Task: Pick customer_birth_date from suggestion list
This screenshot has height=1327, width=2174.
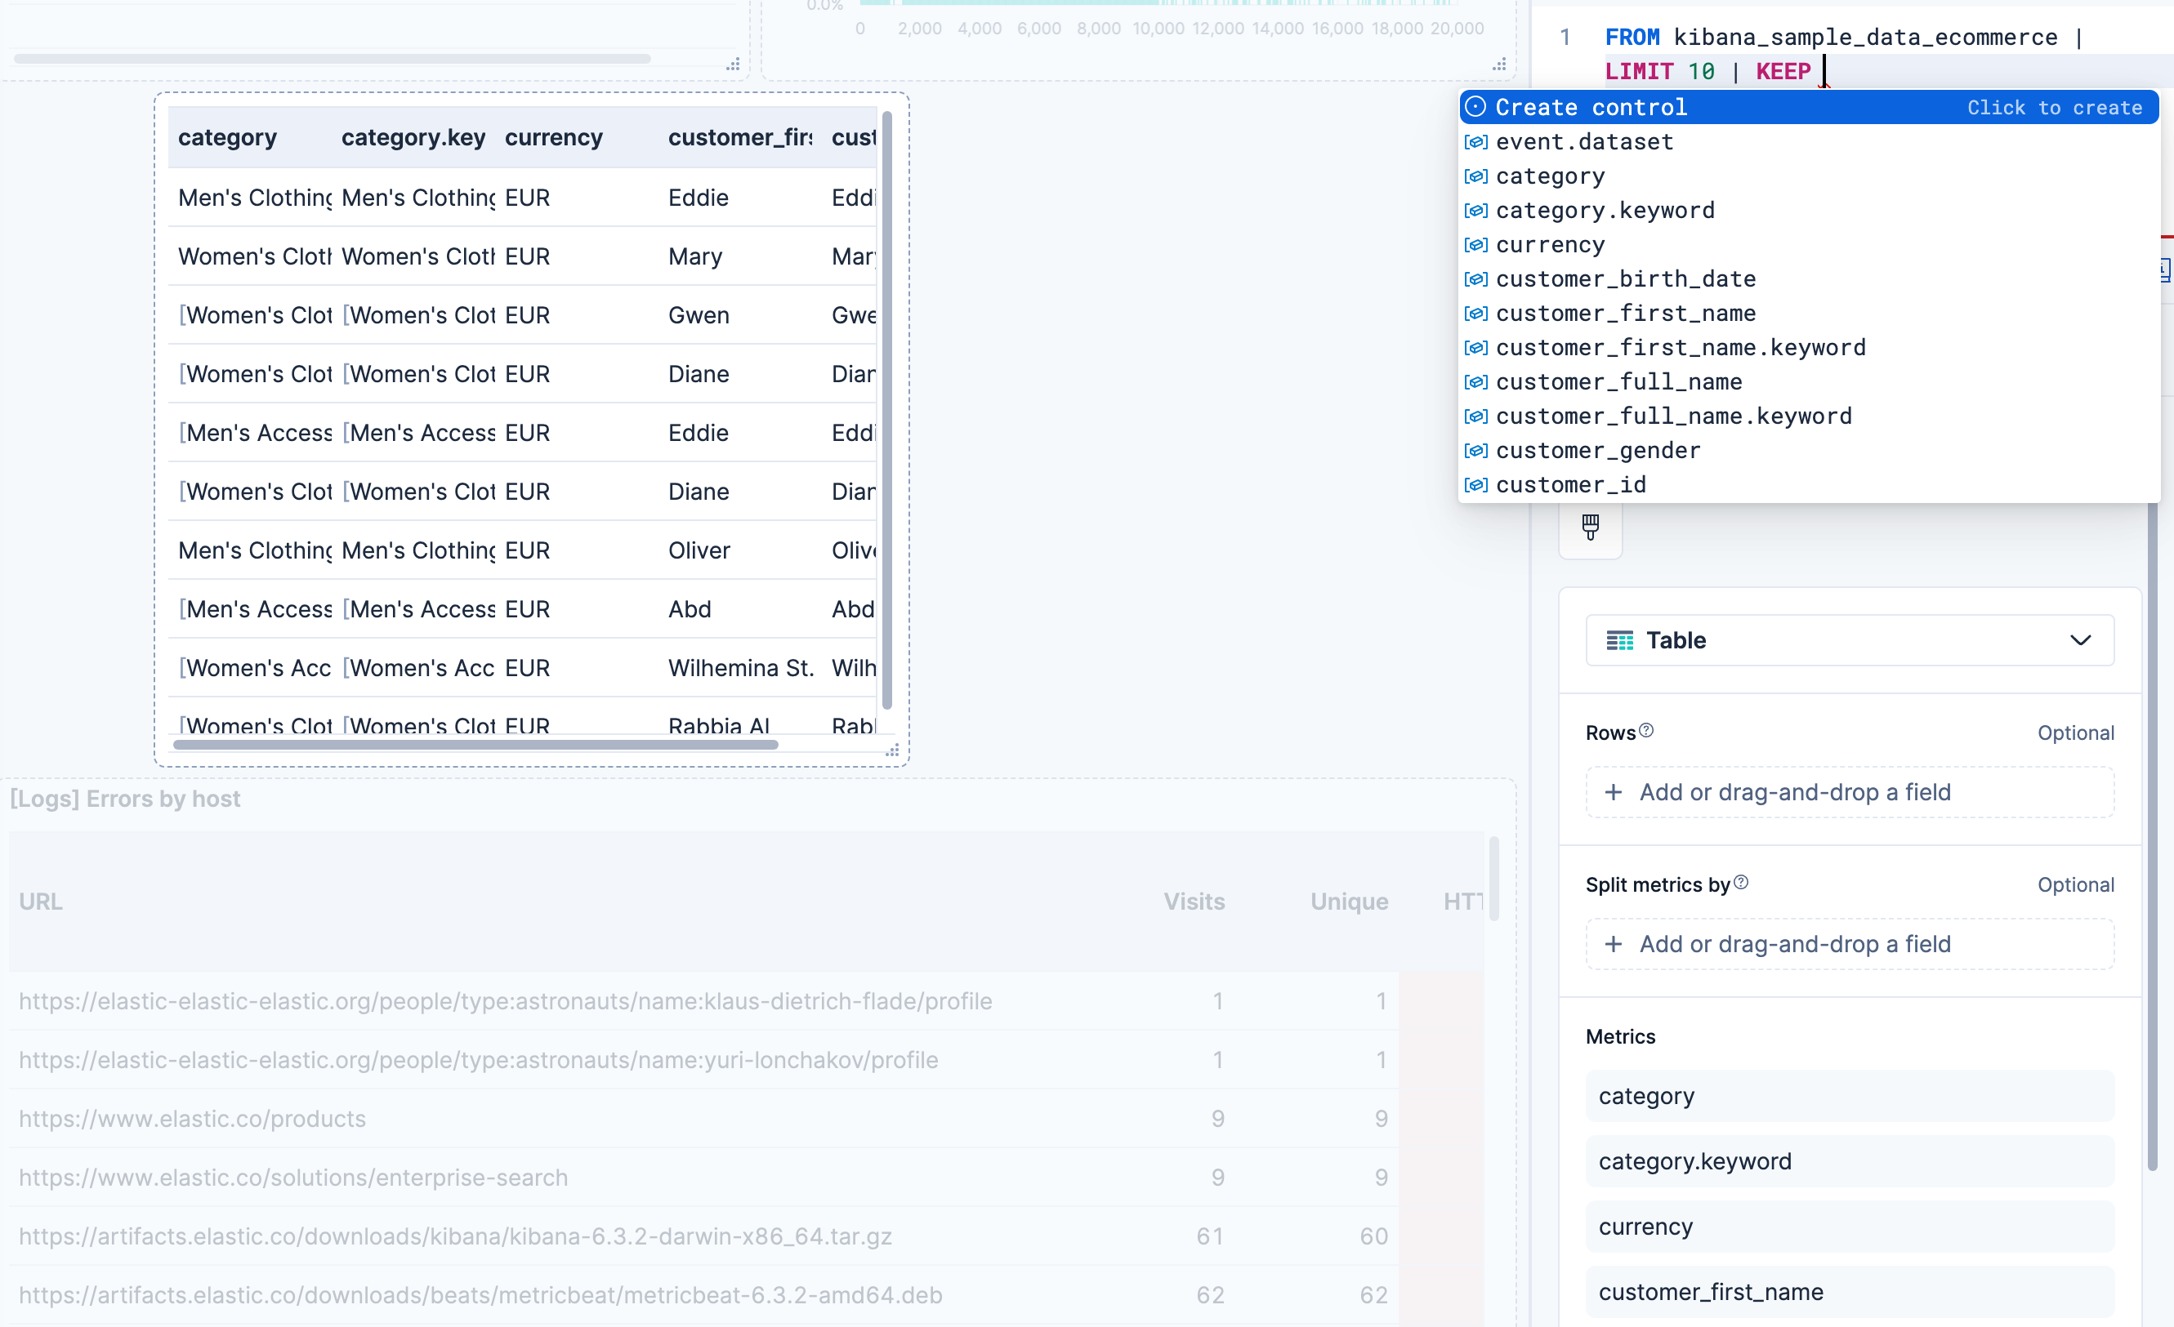Action: pyautogui.click(x=1625, y=279)
